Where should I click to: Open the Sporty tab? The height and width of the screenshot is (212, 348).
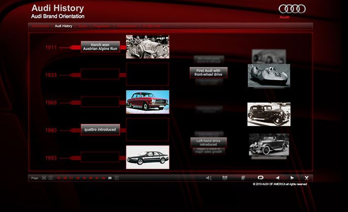click(82, 26)
